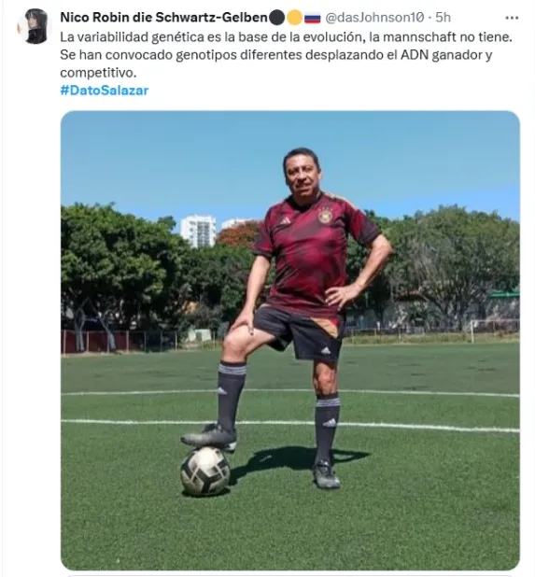
Task: Open the @dasJohnson10 handle profile
Action: pos(374,18)
